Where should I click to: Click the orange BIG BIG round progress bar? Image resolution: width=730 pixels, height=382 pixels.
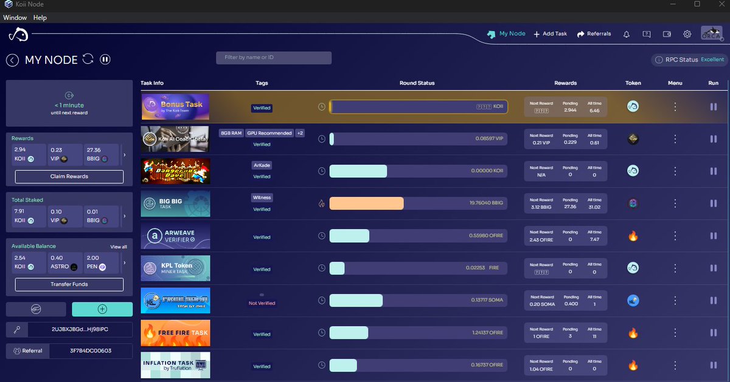click(366, 203)
